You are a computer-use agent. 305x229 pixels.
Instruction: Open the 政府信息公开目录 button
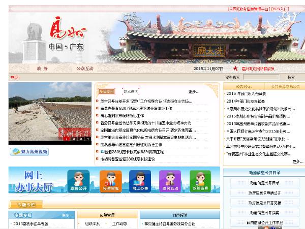click(264, 183)
